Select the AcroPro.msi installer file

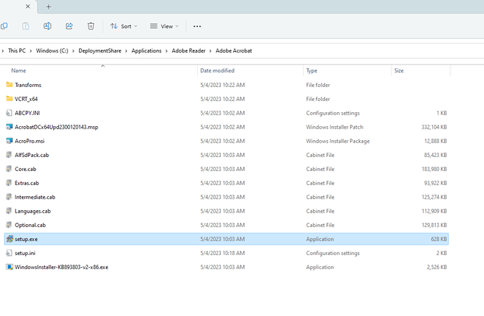29,141
